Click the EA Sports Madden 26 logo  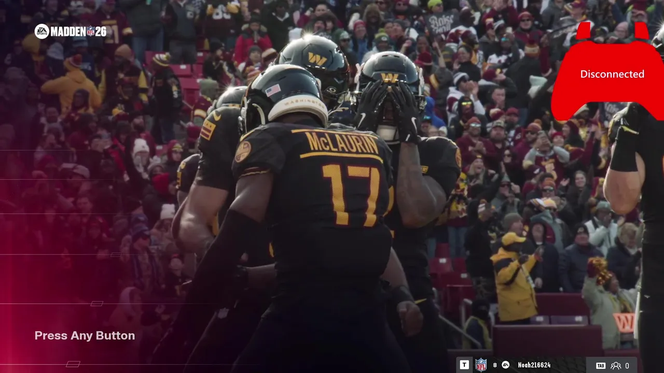click(71, 31)
